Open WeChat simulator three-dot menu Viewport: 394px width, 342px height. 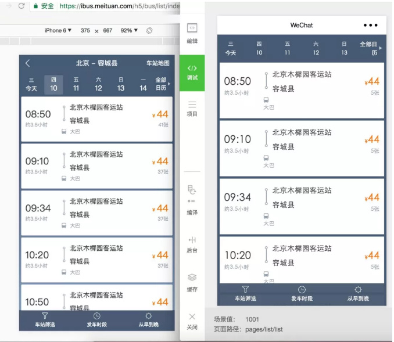(370, 25)
